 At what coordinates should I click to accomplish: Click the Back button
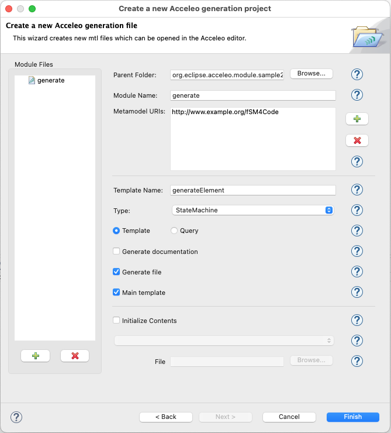click(x=166, y=417)
